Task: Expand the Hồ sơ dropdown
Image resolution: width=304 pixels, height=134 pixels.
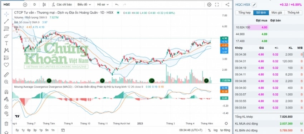Action: pyautogui.click(x=103, y=5)
